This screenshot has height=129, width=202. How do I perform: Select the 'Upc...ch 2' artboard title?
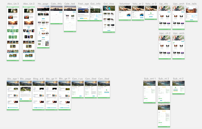click(165, 33)
